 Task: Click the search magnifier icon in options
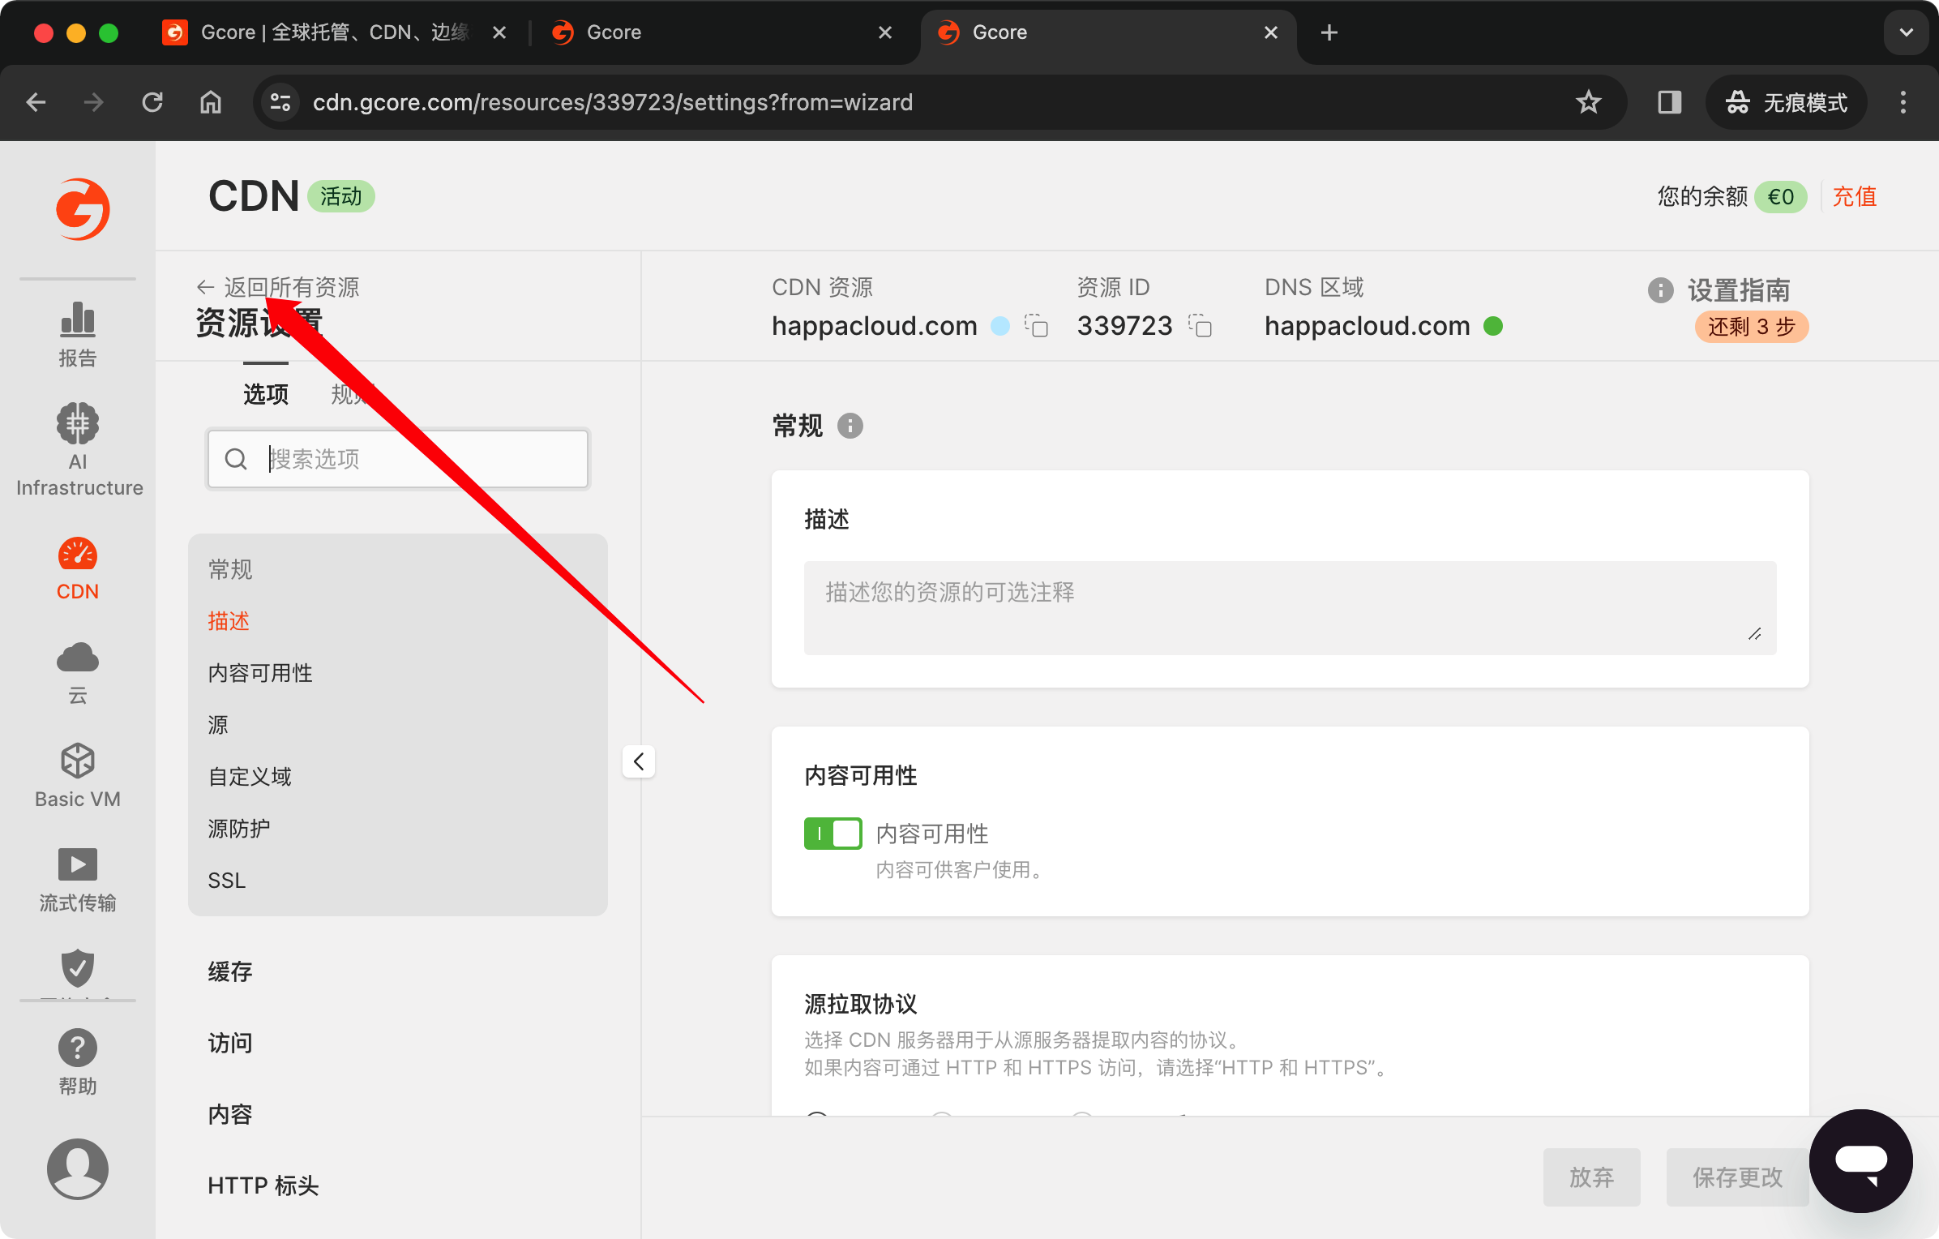[x=236, y=459]
